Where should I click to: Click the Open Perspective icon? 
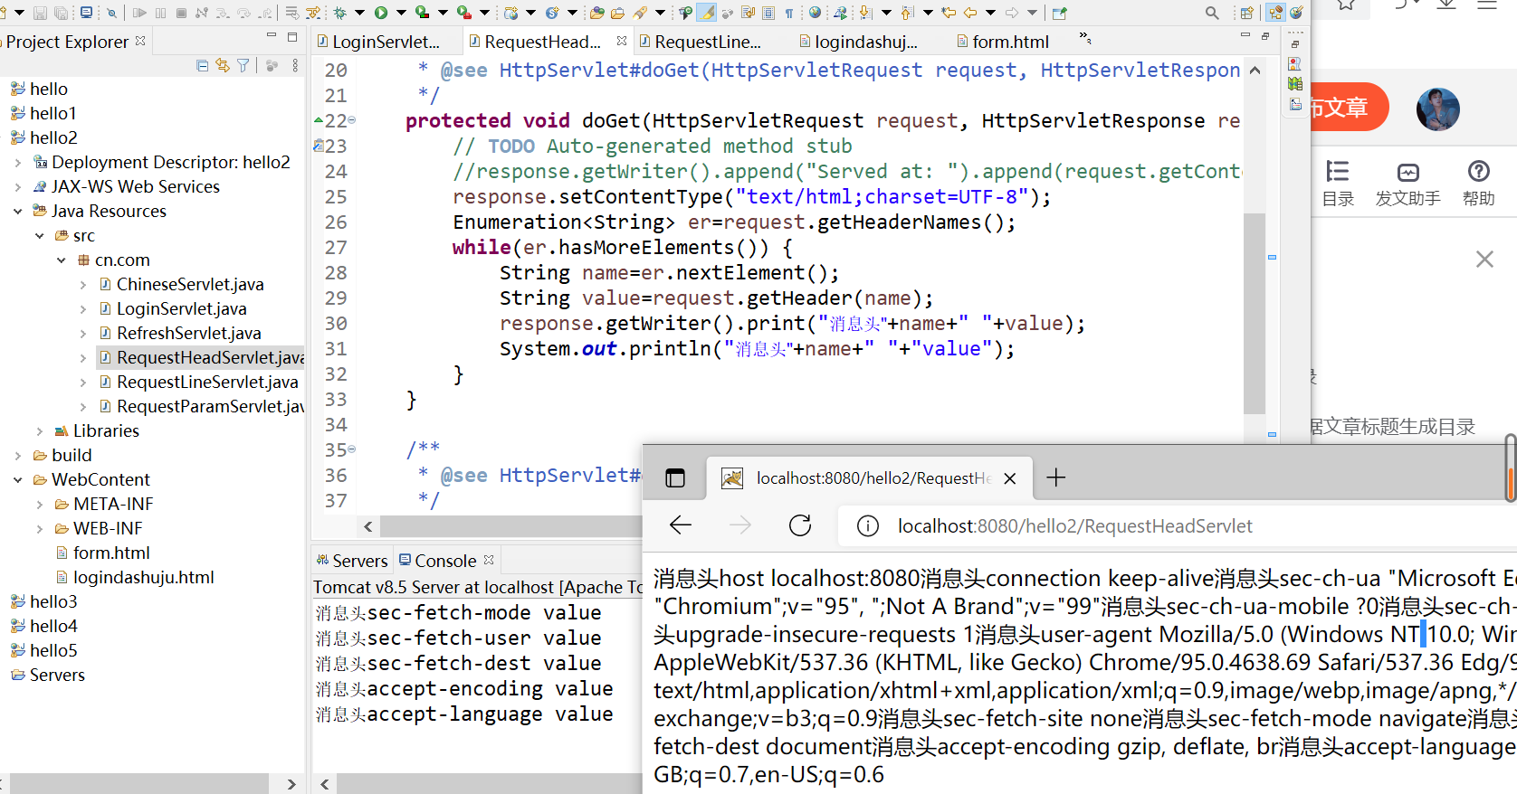(1247, 13)
